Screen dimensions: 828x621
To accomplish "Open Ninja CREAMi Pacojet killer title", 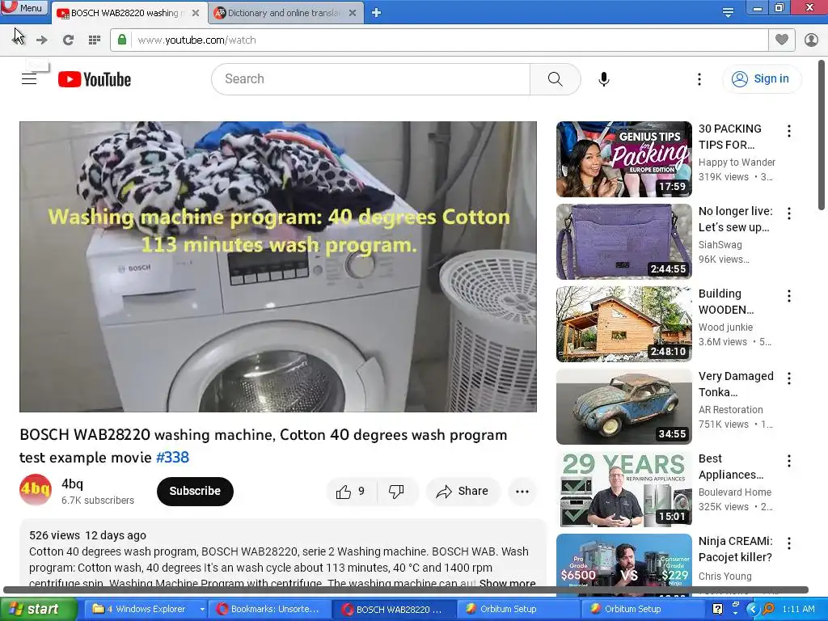I will click(x=735, y=549).
